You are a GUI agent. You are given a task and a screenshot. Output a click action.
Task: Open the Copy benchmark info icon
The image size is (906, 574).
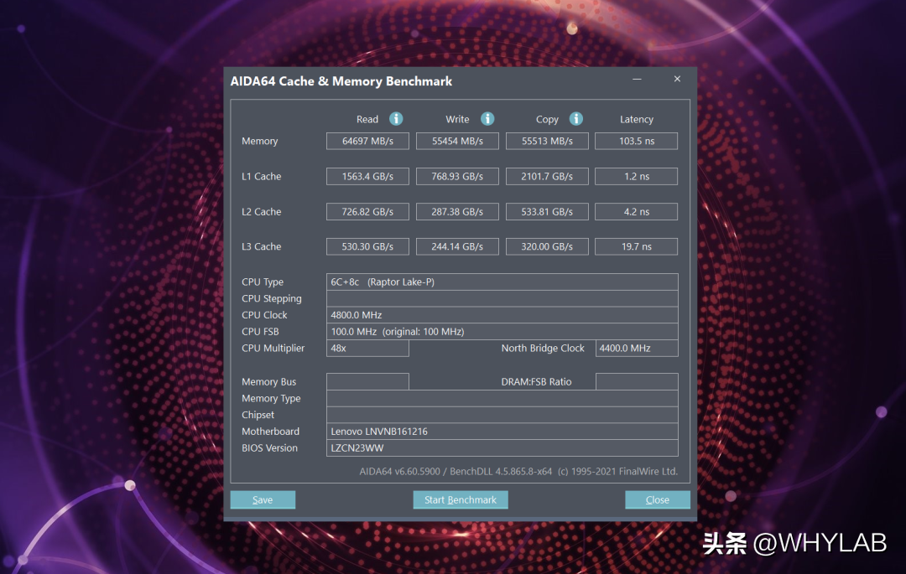[x=576, y=119]
